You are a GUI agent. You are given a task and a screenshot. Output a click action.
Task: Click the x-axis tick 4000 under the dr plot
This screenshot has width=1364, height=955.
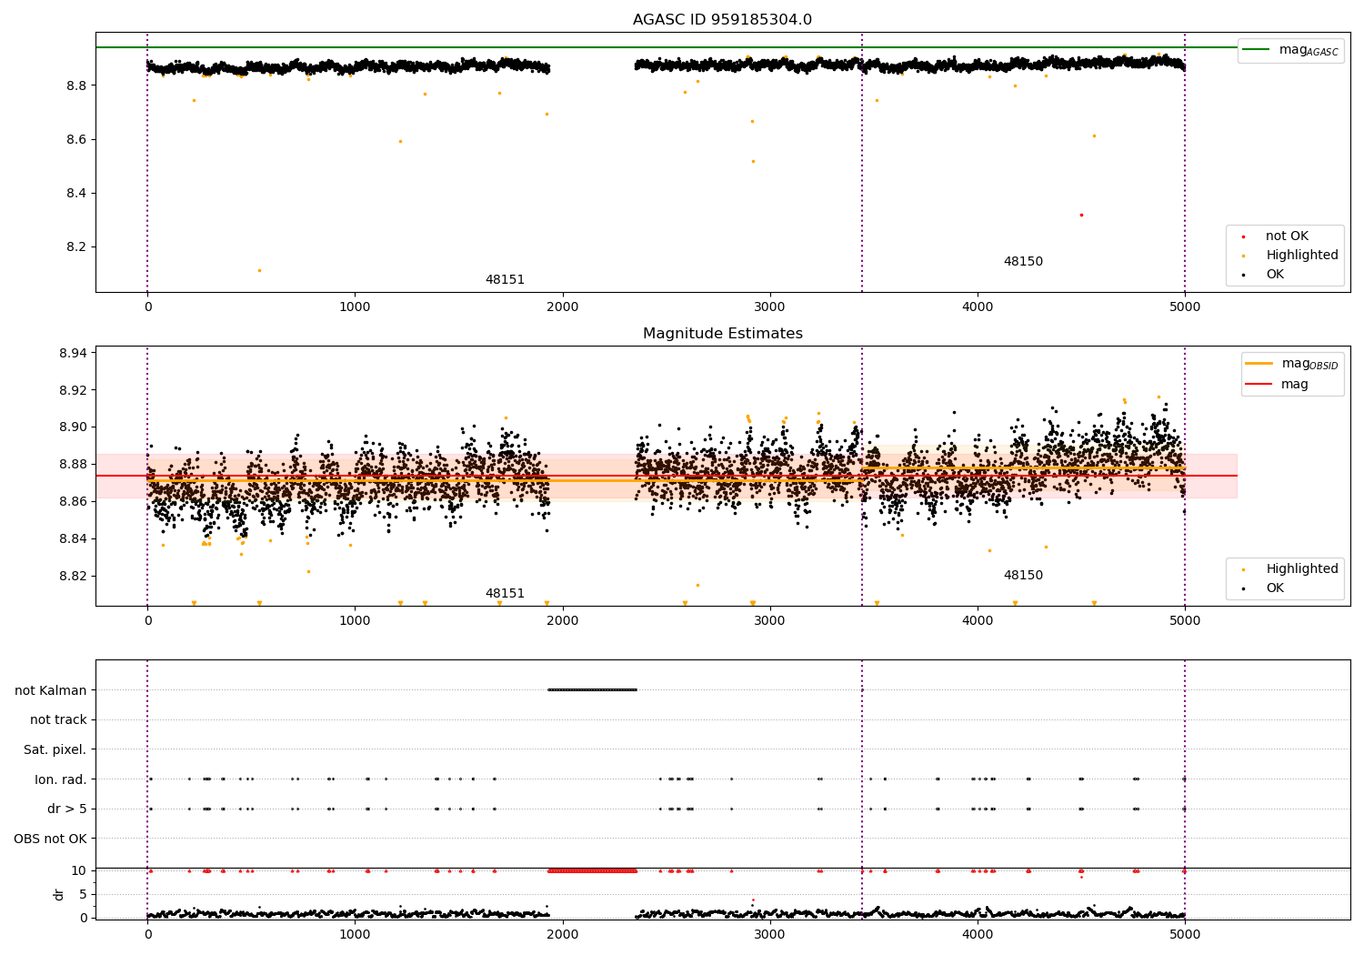click(978, 935)
